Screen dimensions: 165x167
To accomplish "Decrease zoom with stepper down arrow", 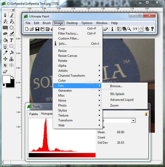I will 141,30.
